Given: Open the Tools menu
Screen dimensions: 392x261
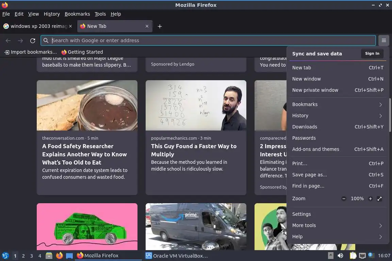Looking at the screenshot, I should click(x=100, y=14).
